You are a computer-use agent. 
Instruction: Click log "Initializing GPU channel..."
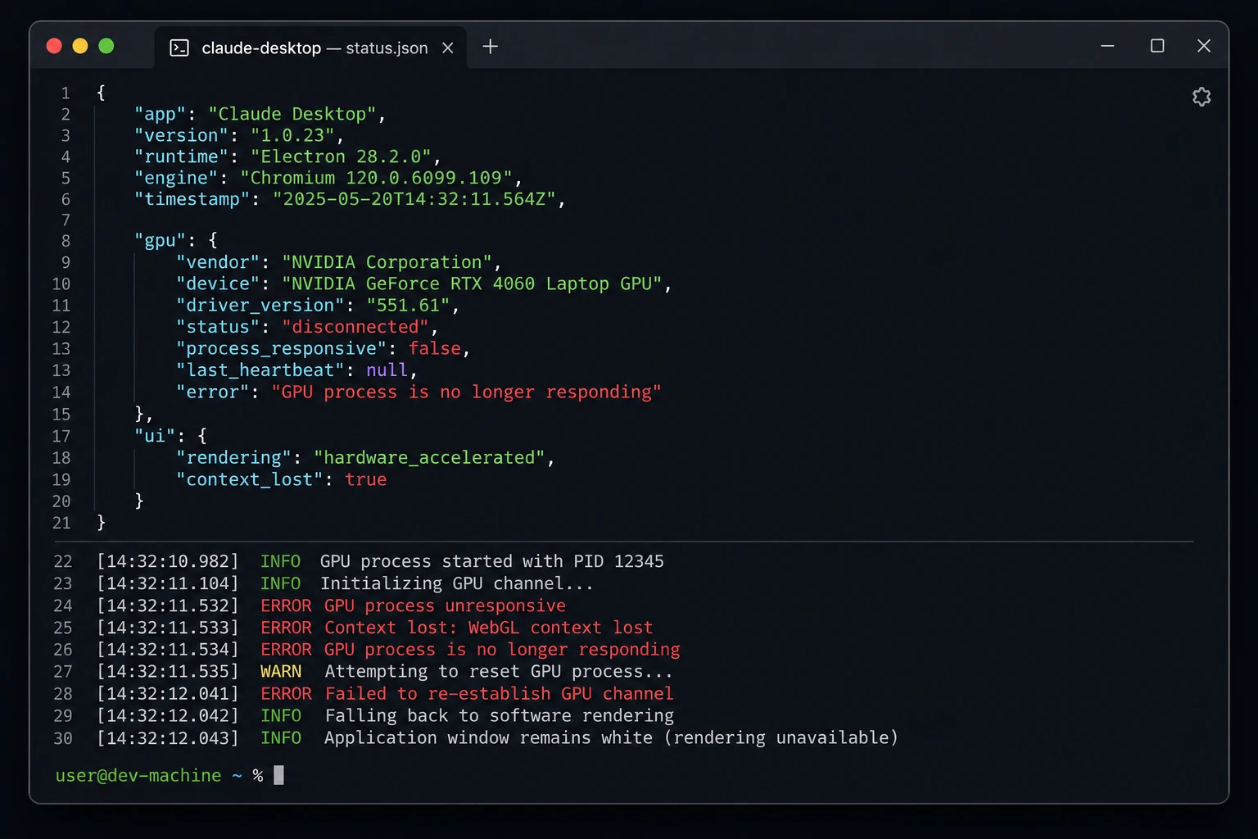click(456, 583)
